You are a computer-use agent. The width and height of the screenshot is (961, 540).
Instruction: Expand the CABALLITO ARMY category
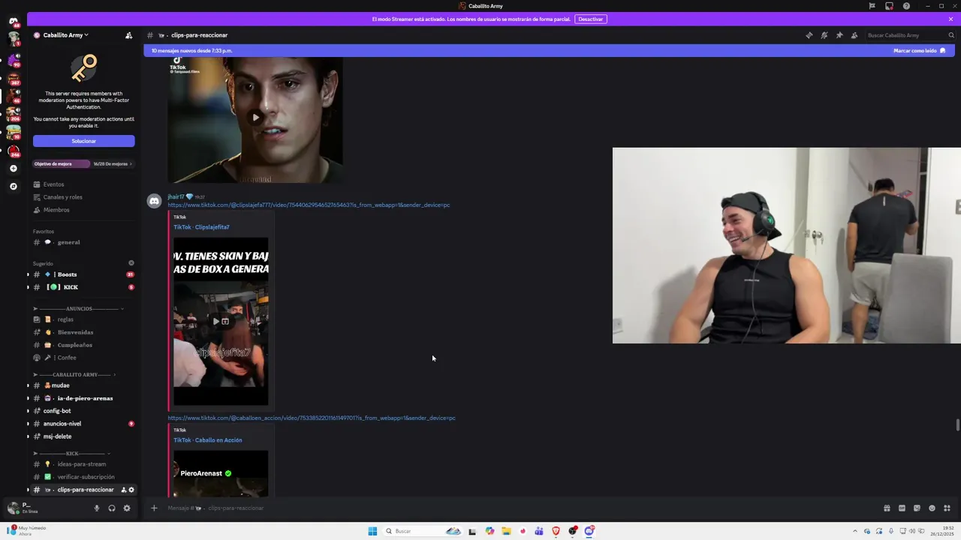(75, 375)
